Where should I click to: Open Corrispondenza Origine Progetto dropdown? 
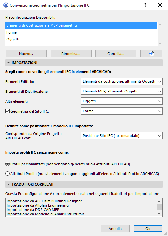pos(122,136)
